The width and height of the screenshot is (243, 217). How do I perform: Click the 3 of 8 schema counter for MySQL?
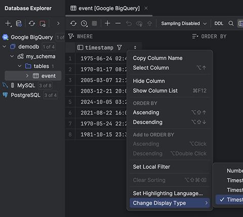45,86
